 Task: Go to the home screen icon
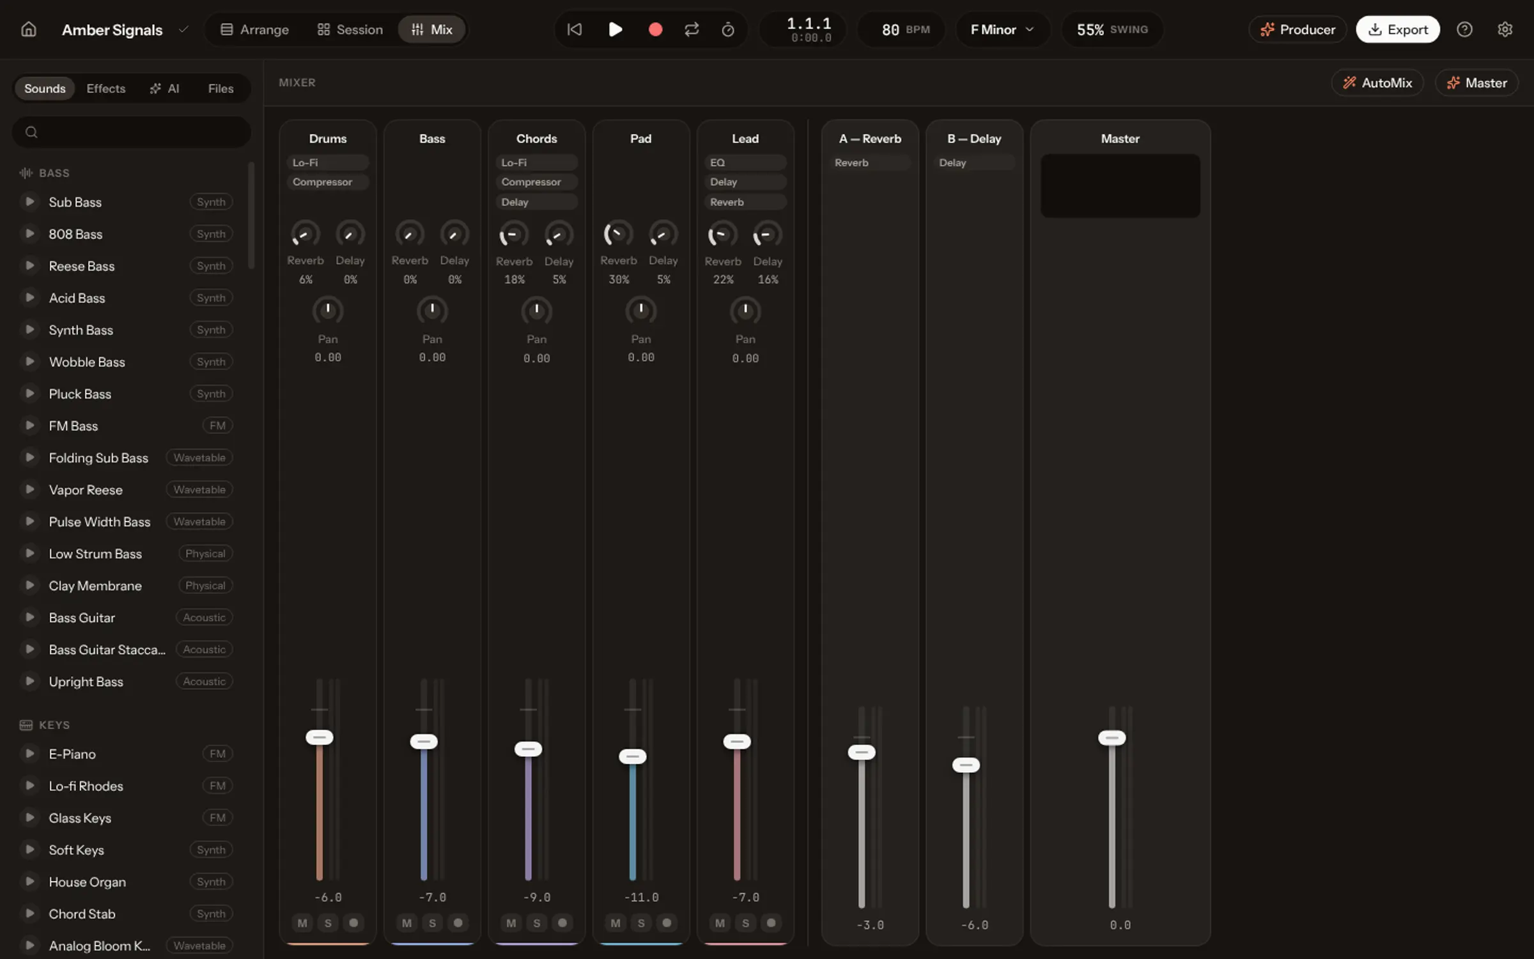click(x=28, y=29)
